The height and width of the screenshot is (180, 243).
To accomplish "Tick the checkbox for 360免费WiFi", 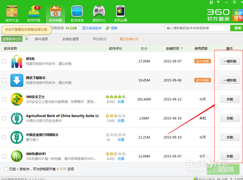I will click(x=4, y=156).
